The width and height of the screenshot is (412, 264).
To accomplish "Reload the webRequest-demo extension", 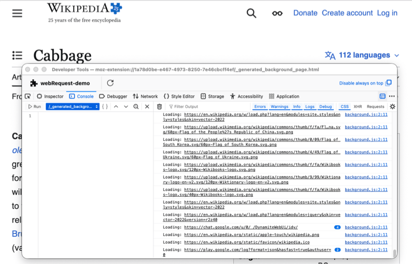I will [x=110, y=83].
